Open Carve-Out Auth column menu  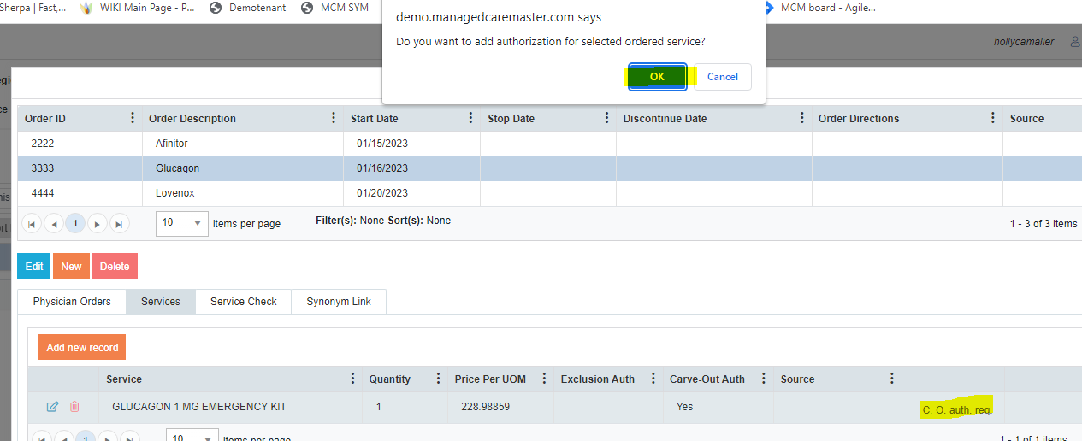click(x=764, y=379)
